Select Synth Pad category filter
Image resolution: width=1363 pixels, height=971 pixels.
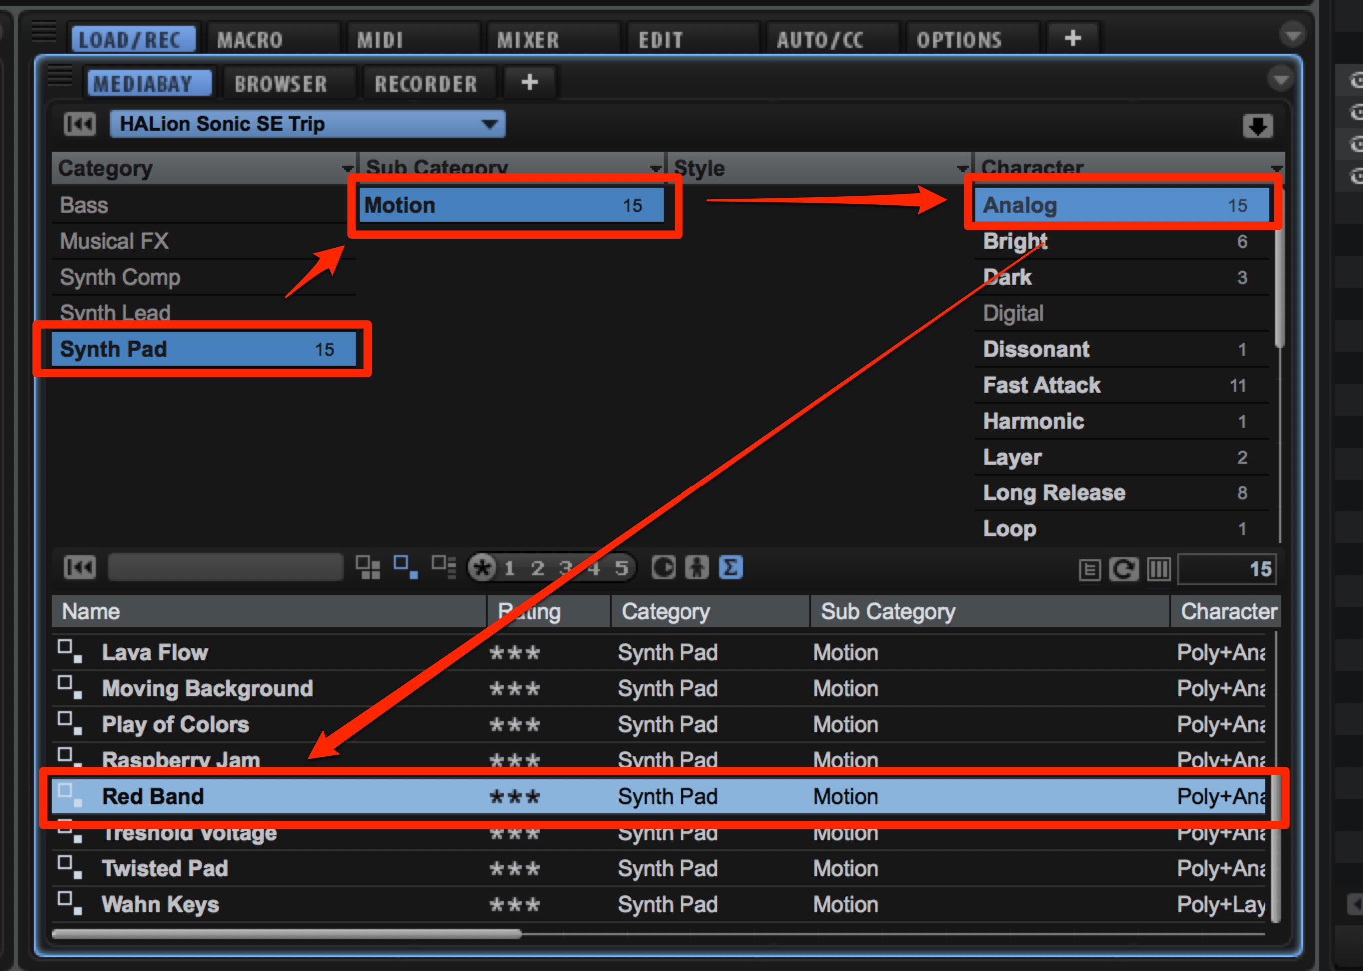[203, 349]
